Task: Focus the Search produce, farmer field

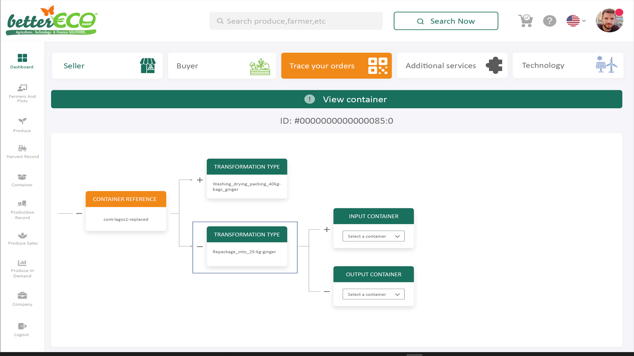Action: pos(296,21)
